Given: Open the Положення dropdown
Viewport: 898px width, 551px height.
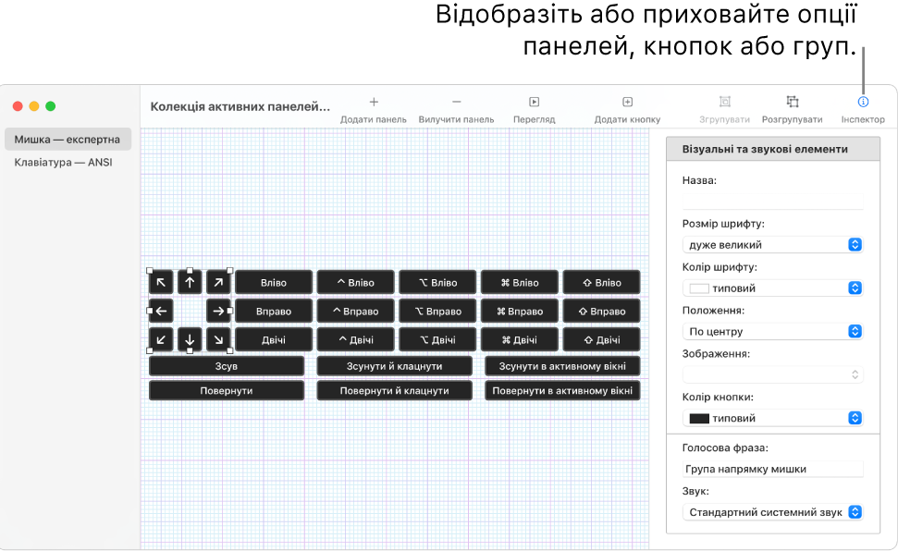Looking at the screenshot, I should (x=772, y=331).
